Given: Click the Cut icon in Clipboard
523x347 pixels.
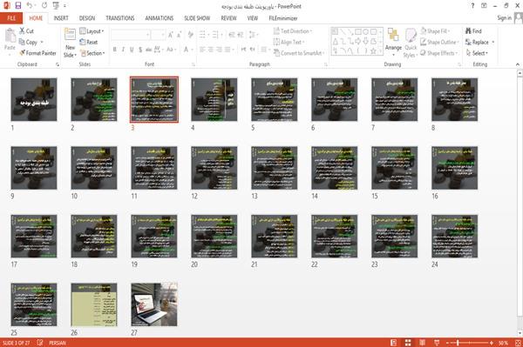Looking at the screenshot, I should (23, 31).
